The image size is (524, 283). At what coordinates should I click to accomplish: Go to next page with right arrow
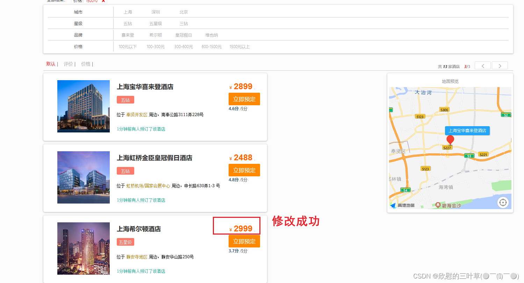click(500, 66)
